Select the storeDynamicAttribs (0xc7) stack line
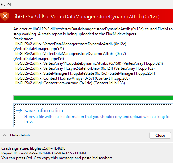The height and width of the screenshot is (163, 173). point(71,54)
